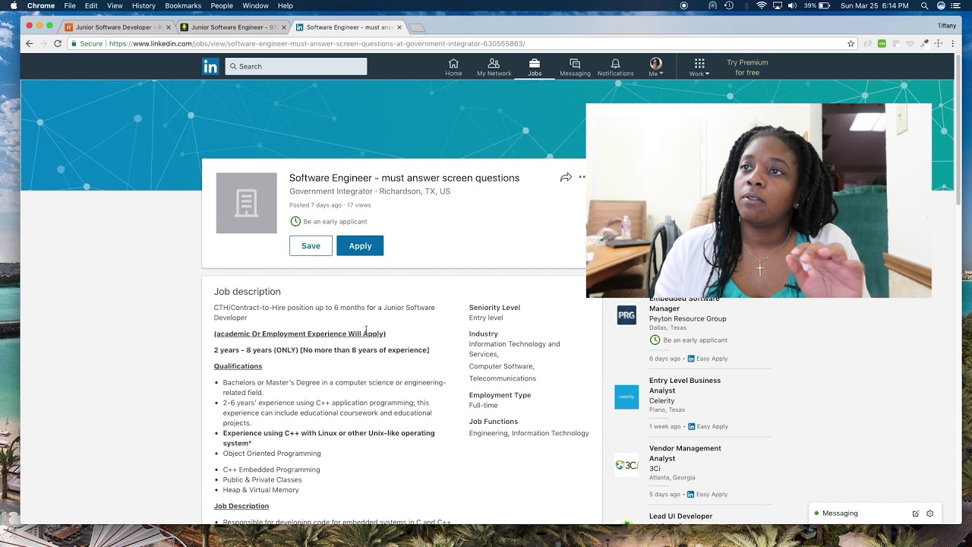
Task: Share this job with the arrow icon
Action: pyautogui.click(x=566, y=177)
